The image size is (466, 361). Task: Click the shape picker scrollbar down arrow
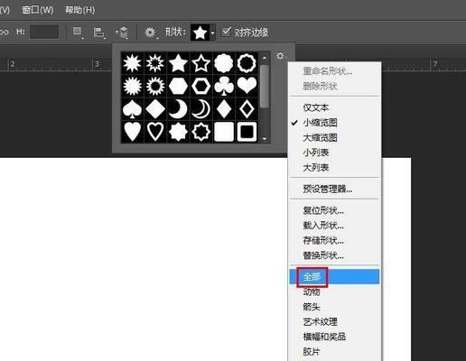[x=265, y=139]
